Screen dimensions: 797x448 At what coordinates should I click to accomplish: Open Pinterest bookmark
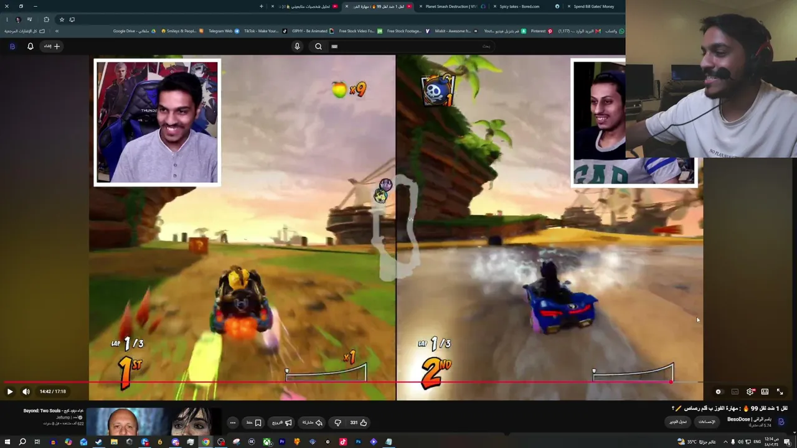point(541,31)
